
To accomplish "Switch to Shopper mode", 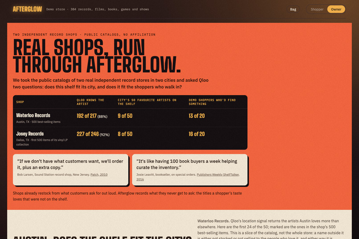I will click(x=317, y=9).
